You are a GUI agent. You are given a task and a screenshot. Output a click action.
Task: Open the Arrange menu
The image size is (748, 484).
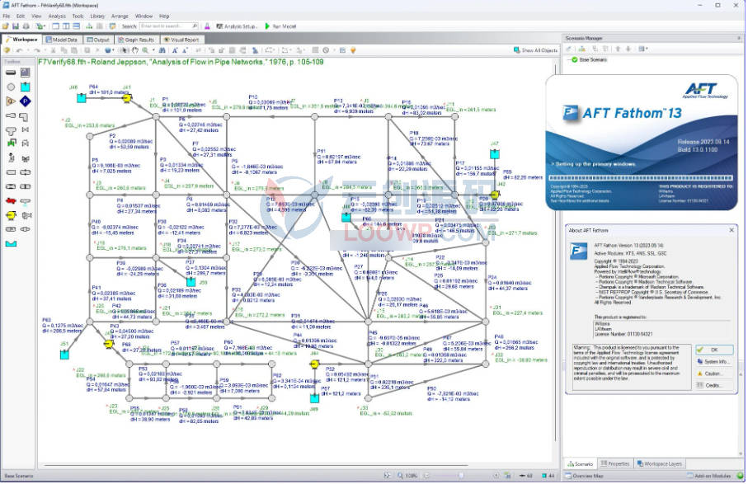120,16
